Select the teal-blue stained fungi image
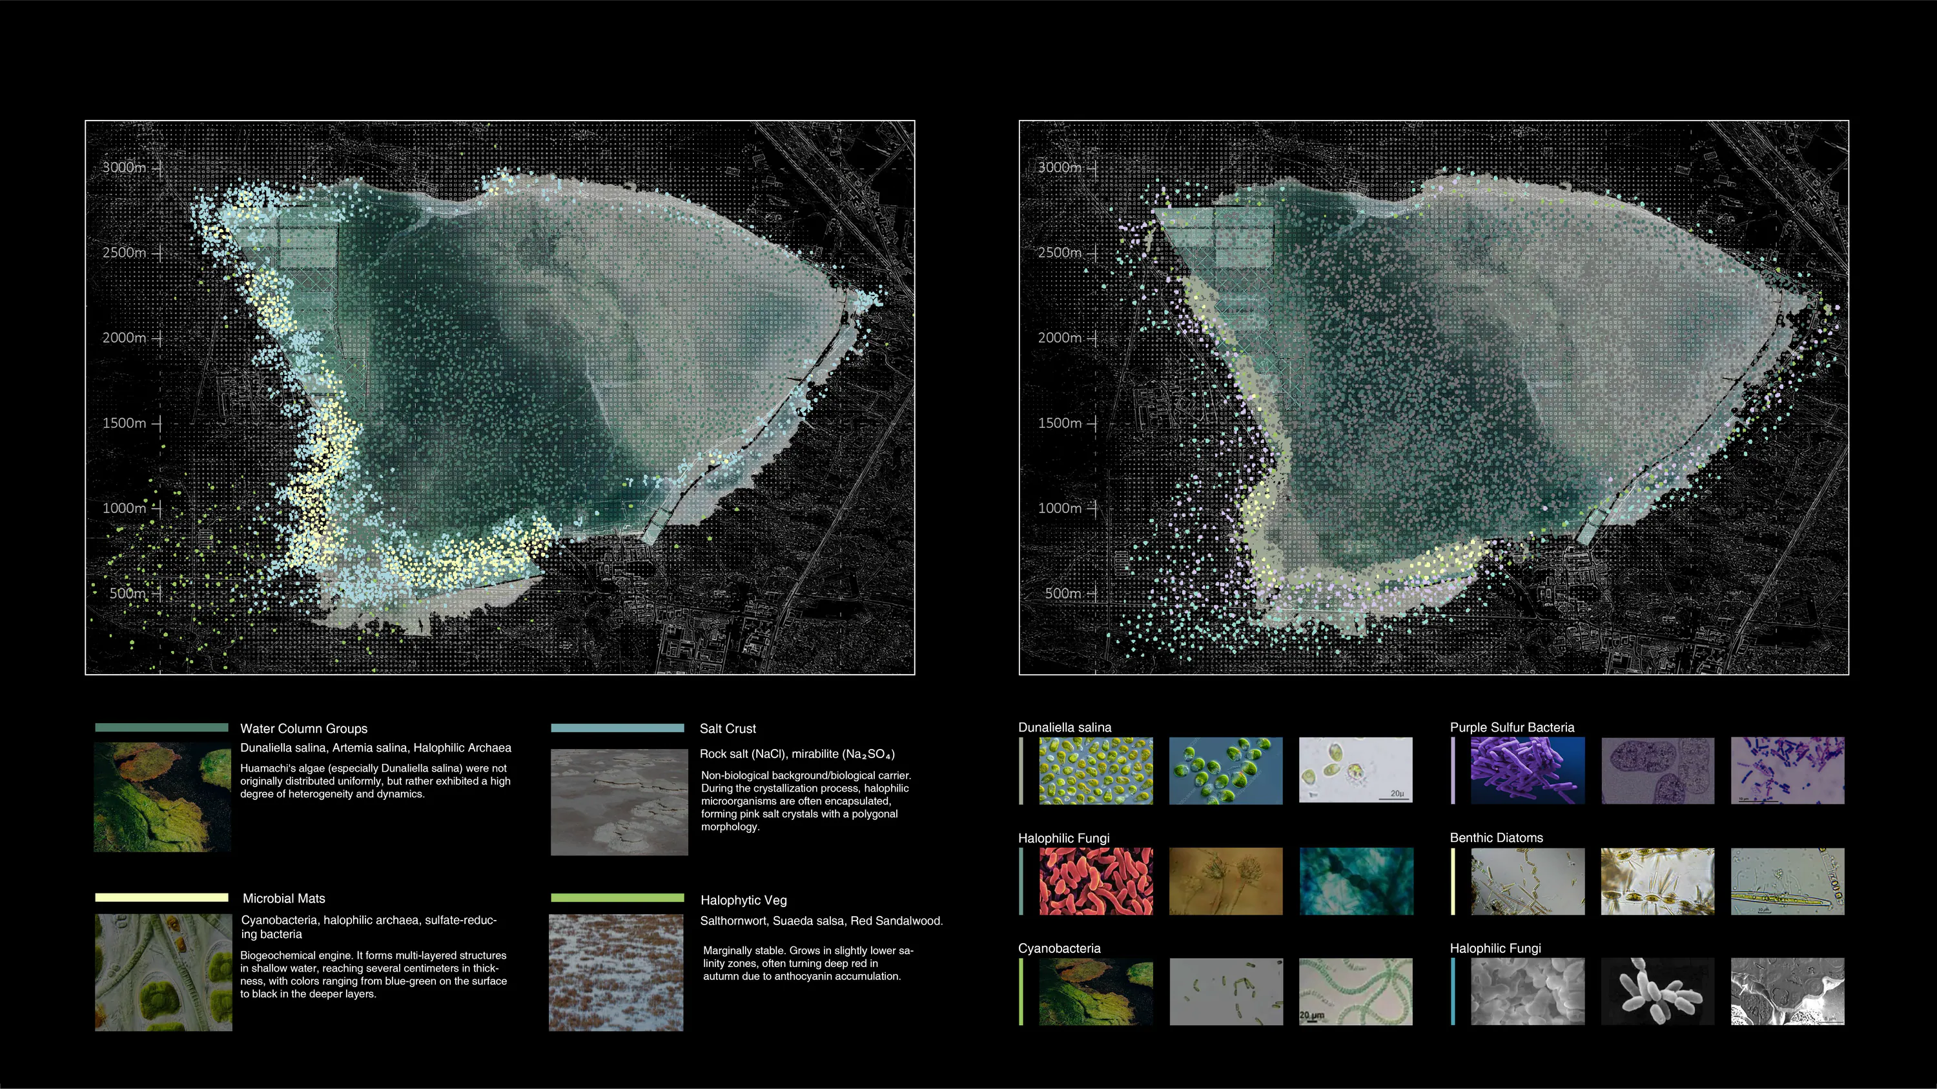This screenshot has height=1089, width=1937. pyautogui.click(x=1356, y=881)
